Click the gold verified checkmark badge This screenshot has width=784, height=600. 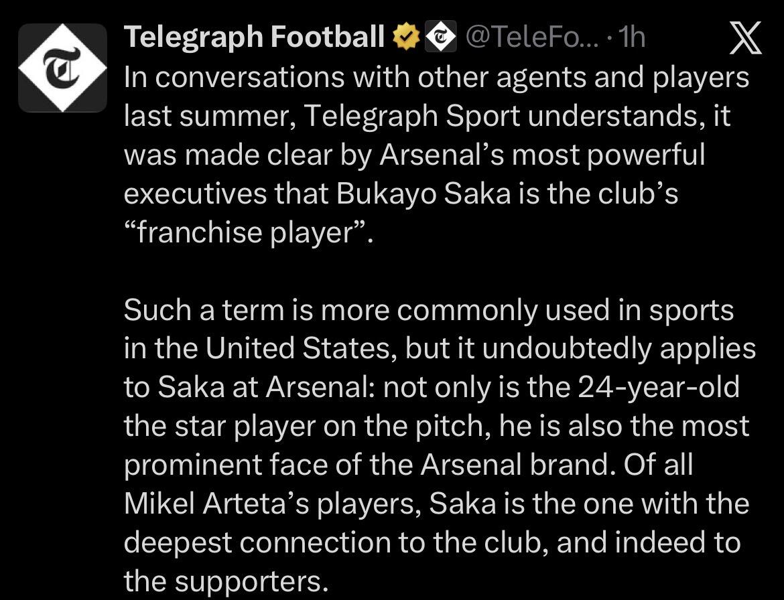(404, 38)
